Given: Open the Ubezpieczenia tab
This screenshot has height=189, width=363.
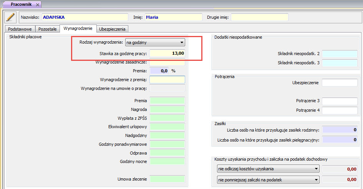Looking at the screenshot, I should pos(112,29).
